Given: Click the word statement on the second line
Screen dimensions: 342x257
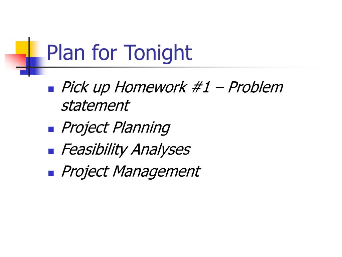Looking at the screenshot, I should (x=95, y=105).
